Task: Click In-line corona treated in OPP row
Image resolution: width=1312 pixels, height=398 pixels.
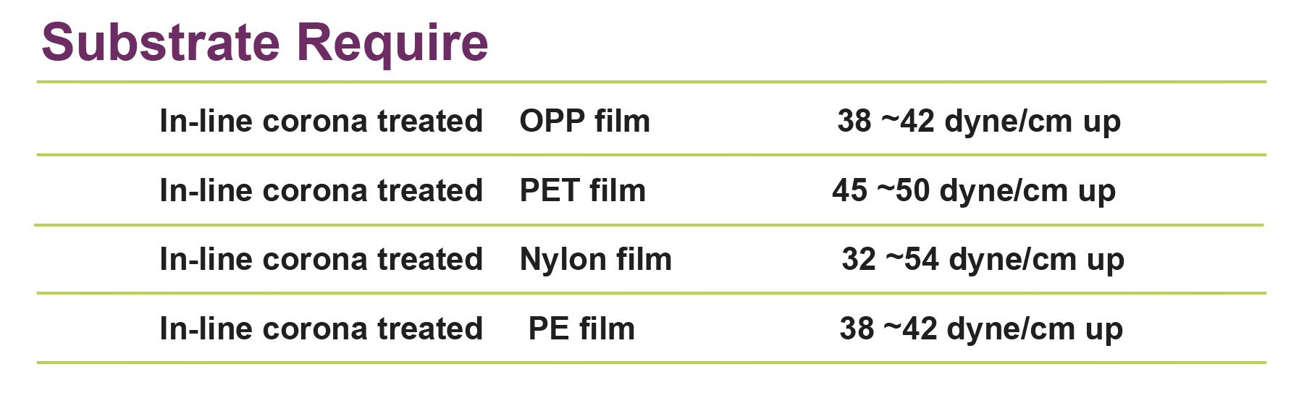Action: 321,121
